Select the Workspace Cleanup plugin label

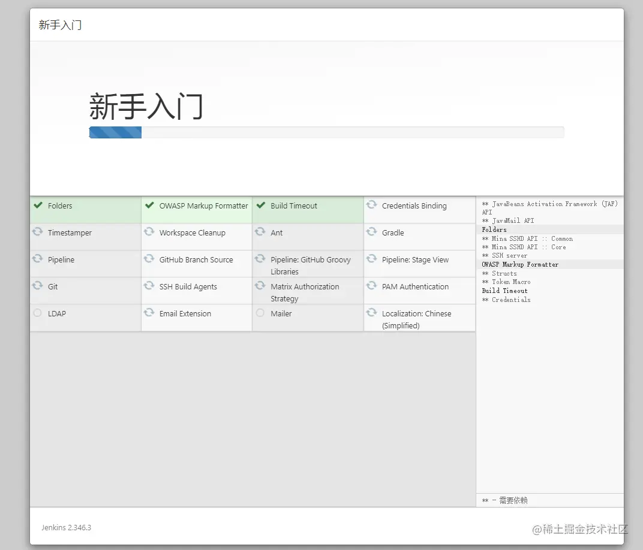(193, 233)
